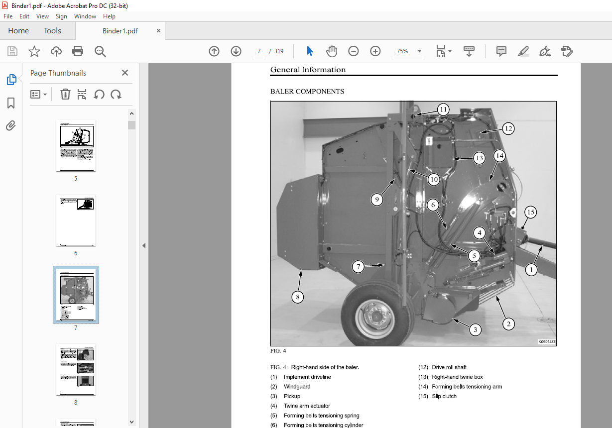Select page 8 thumbnail

tap(76, 369)
